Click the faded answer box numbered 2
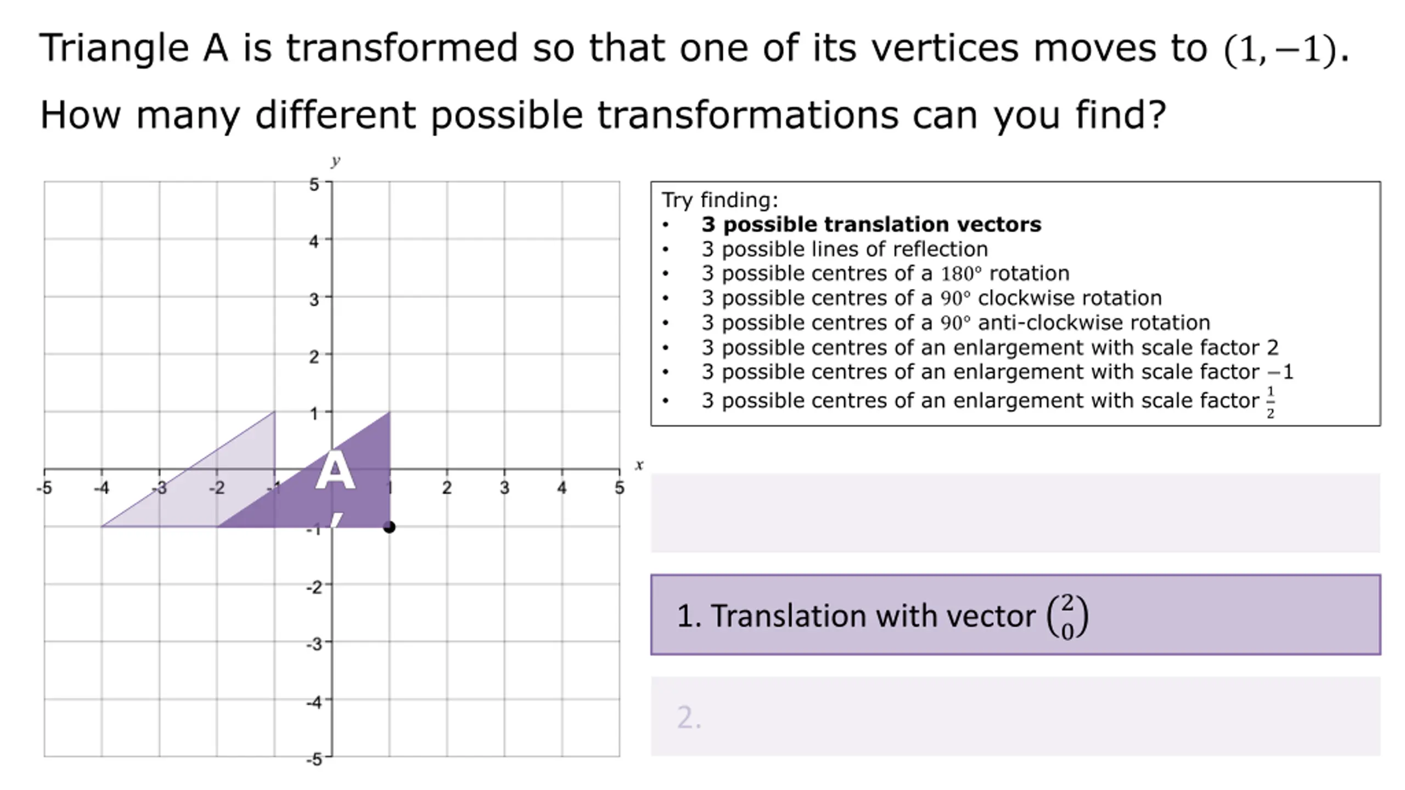1405x790 pixels. (x=1015, y=716)
